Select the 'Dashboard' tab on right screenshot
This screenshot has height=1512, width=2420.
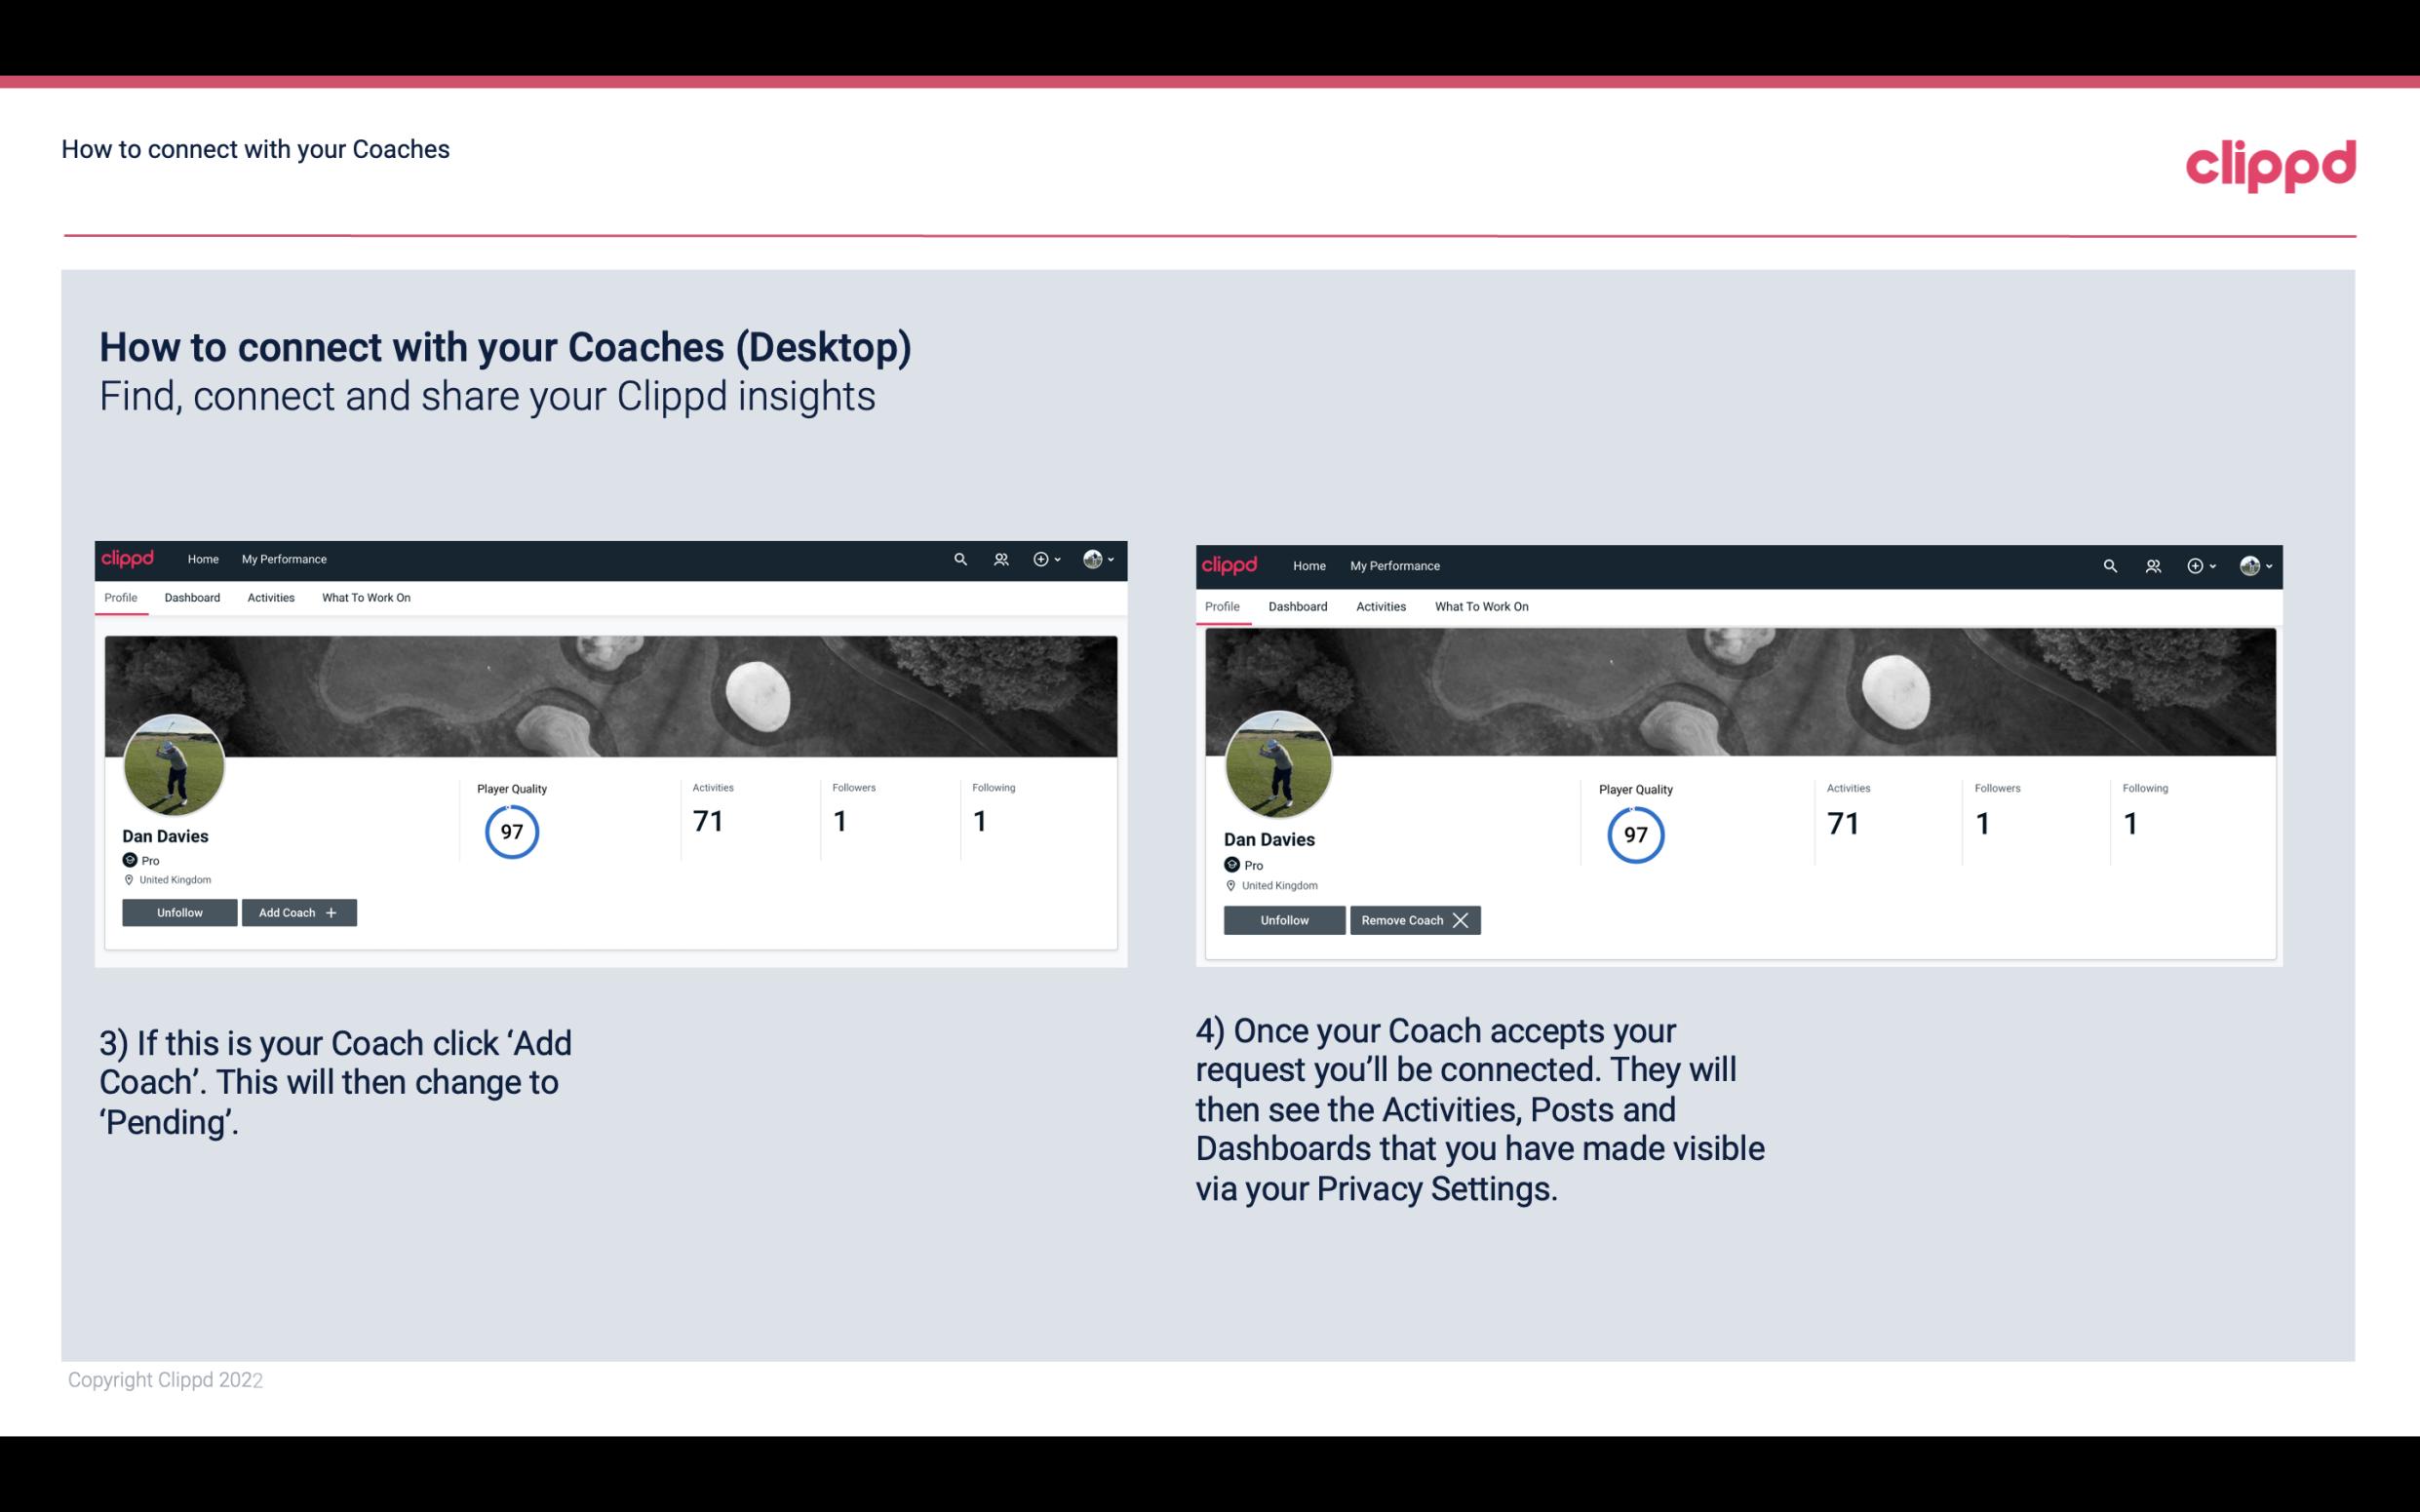coord(1298,604)
